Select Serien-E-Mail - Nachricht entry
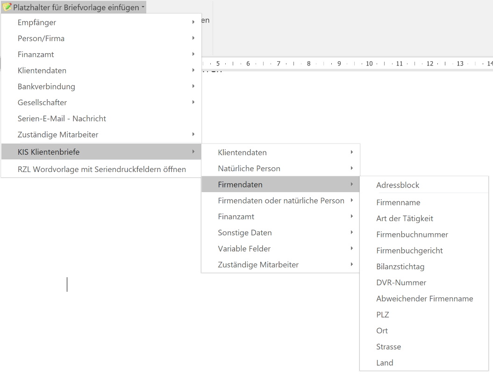The height and width of the screenshot is (374, 493). click(x=62, y=119)
